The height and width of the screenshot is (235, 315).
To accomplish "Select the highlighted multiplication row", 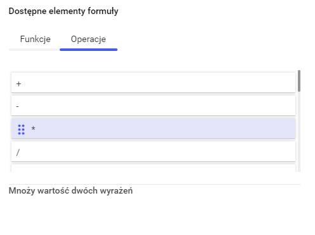I will tap(153, 129).
